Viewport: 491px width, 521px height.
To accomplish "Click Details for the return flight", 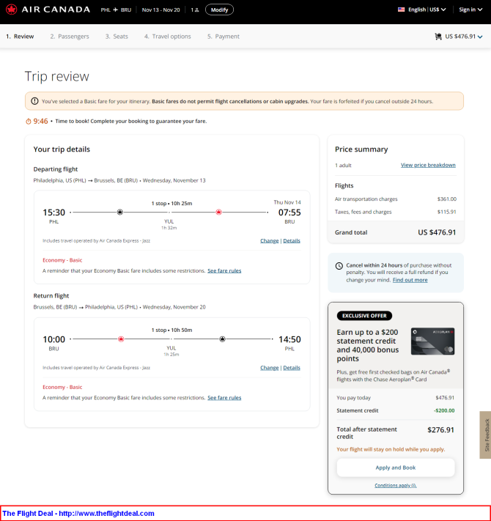I will [x=292, y=368].
